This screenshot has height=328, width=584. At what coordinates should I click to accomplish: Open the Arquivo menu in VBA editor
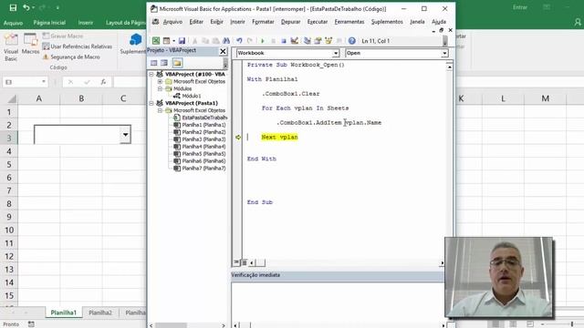[172, 22]
